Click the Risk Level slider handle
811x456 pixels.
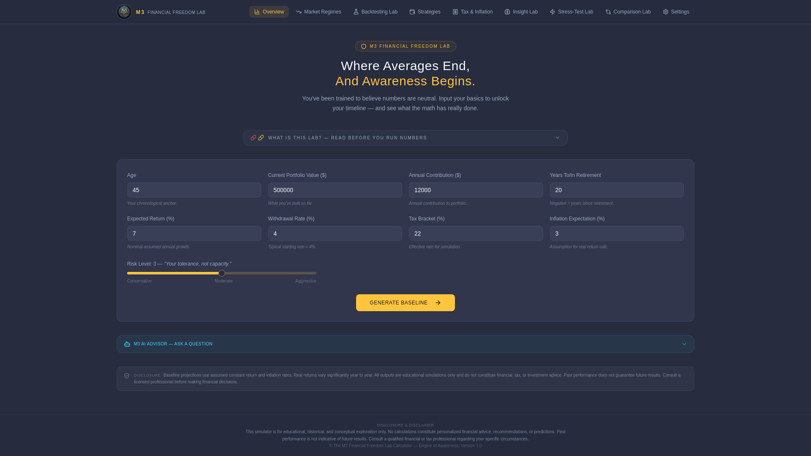222,273
